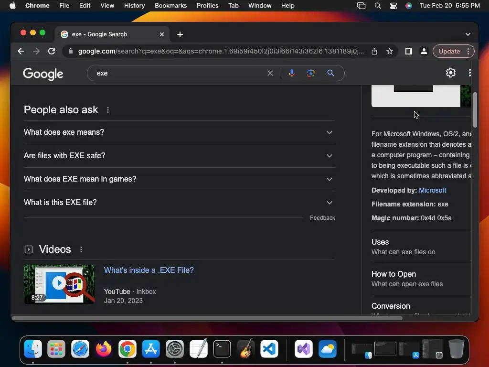Open the How to Open section
Viewport: 489px width, 367px height.
[x=421, y=279]
